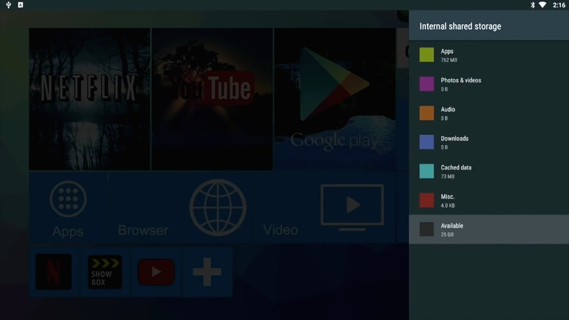Click the green Apps color swatch
Screen dimensions: 569x320
click(x=427, y=55)
